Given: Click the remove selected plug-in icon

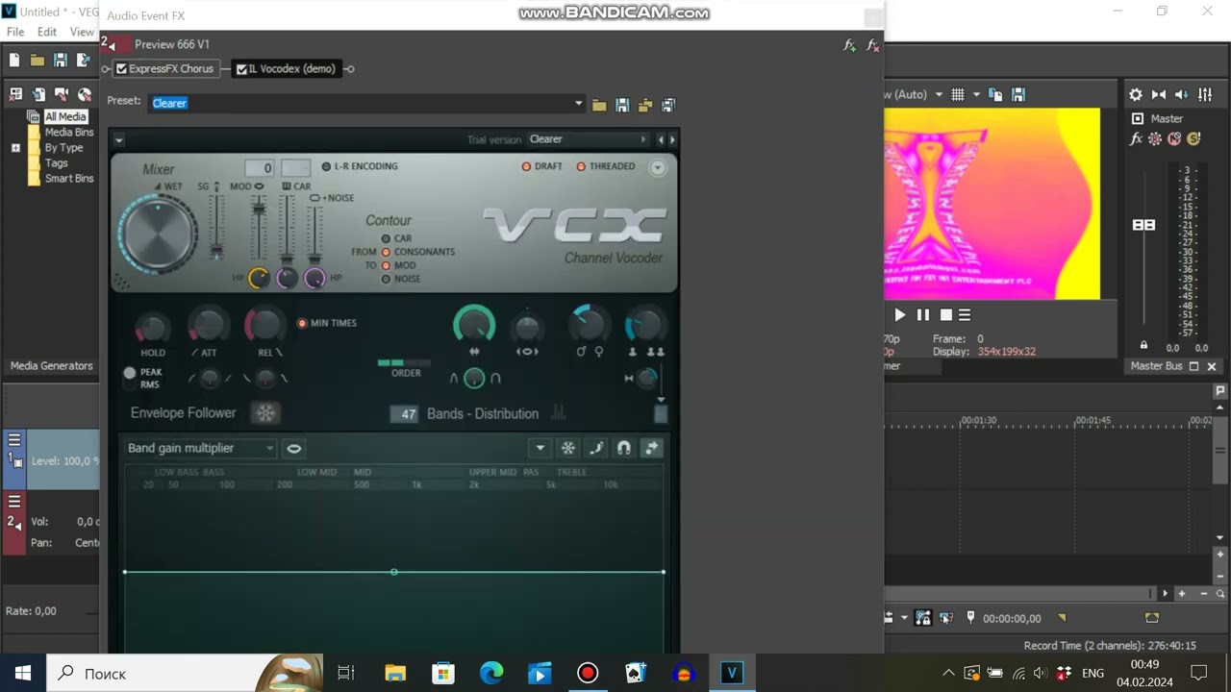Looking at the screenshot, I should click(873, 45).
